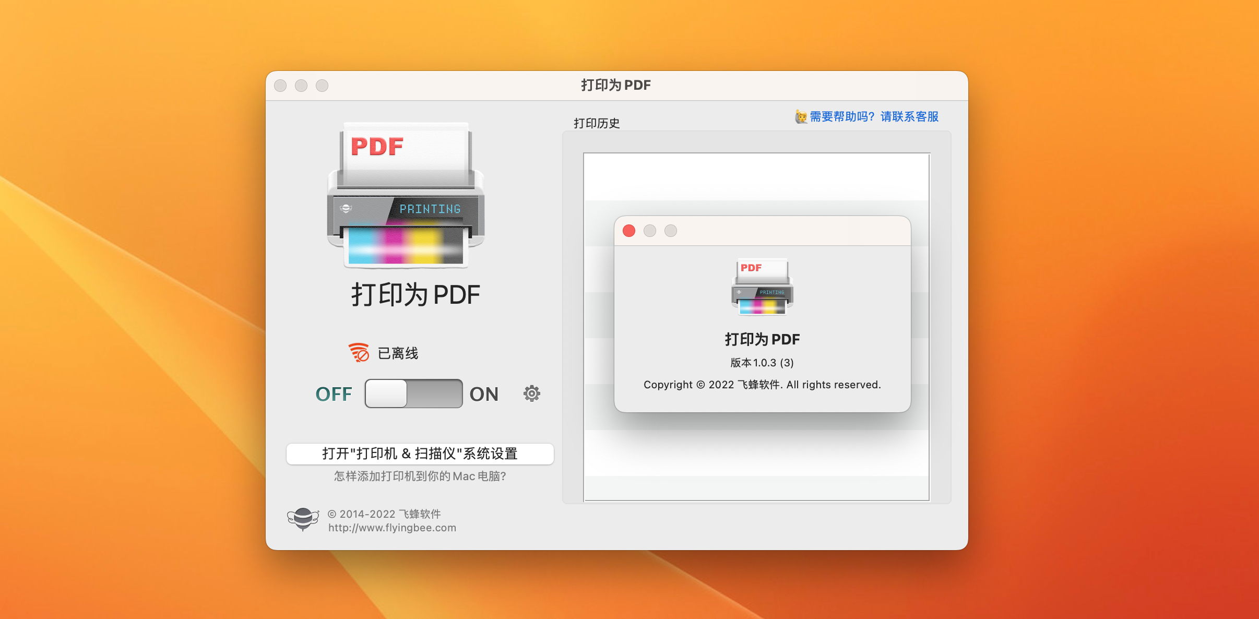Click the OFF label beside switch
1259x619 pixels.
pos(334,394)
